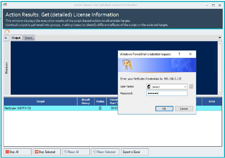Confirm credentials with the OK button
This screenshot has width=225, height=158.
164,109
